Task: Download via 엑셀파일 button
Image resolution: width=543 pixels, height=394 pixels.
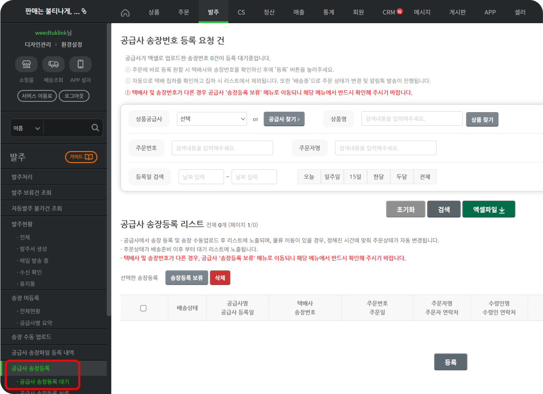Action: coord(489,209)
